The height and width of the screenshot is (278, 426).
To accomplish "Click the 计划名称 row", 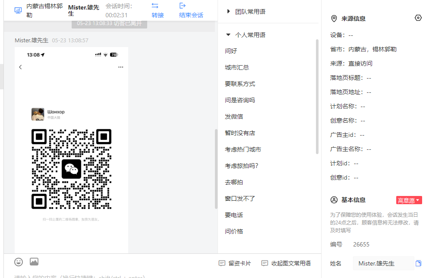I will click(347, 106).
